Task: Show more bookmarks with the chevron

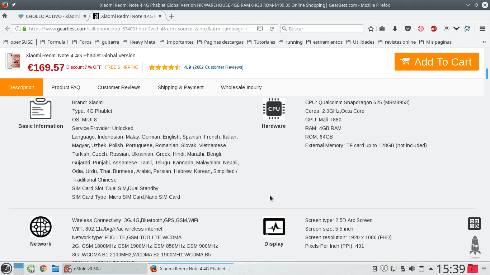Action: click(485, 42)
